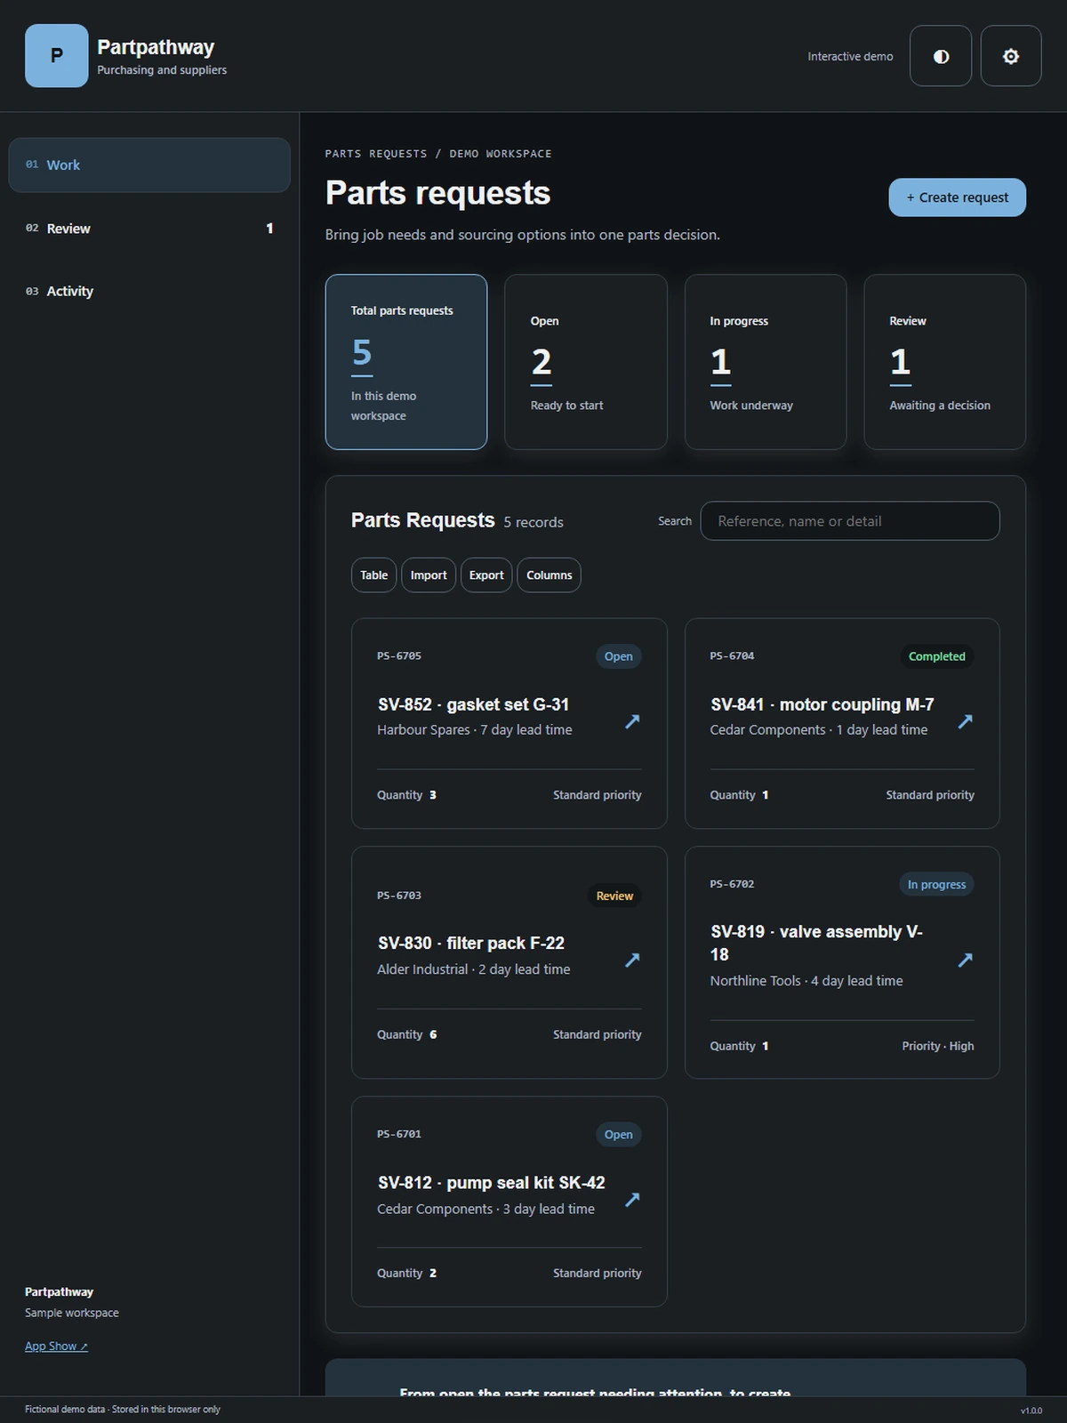
Task: Click the SV-852 gasket set G-31 title
Action: [473, 704]
